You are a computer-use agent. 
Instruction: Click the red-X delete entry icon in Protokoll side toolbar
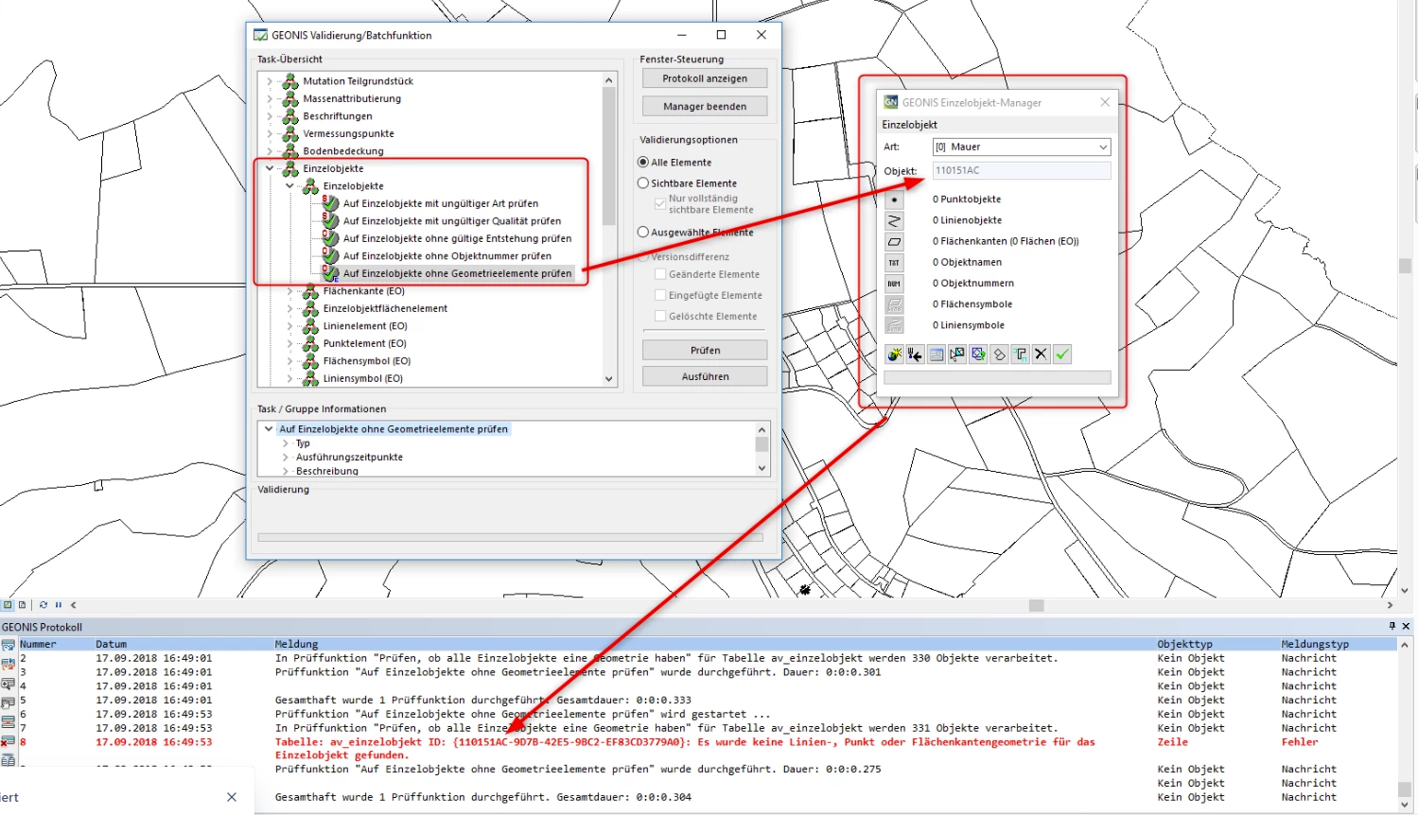click(8, 741)
